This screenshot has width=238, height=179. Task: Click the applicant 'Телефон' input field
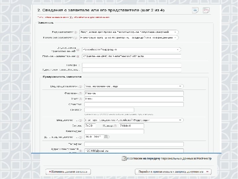tap(132, 65)
